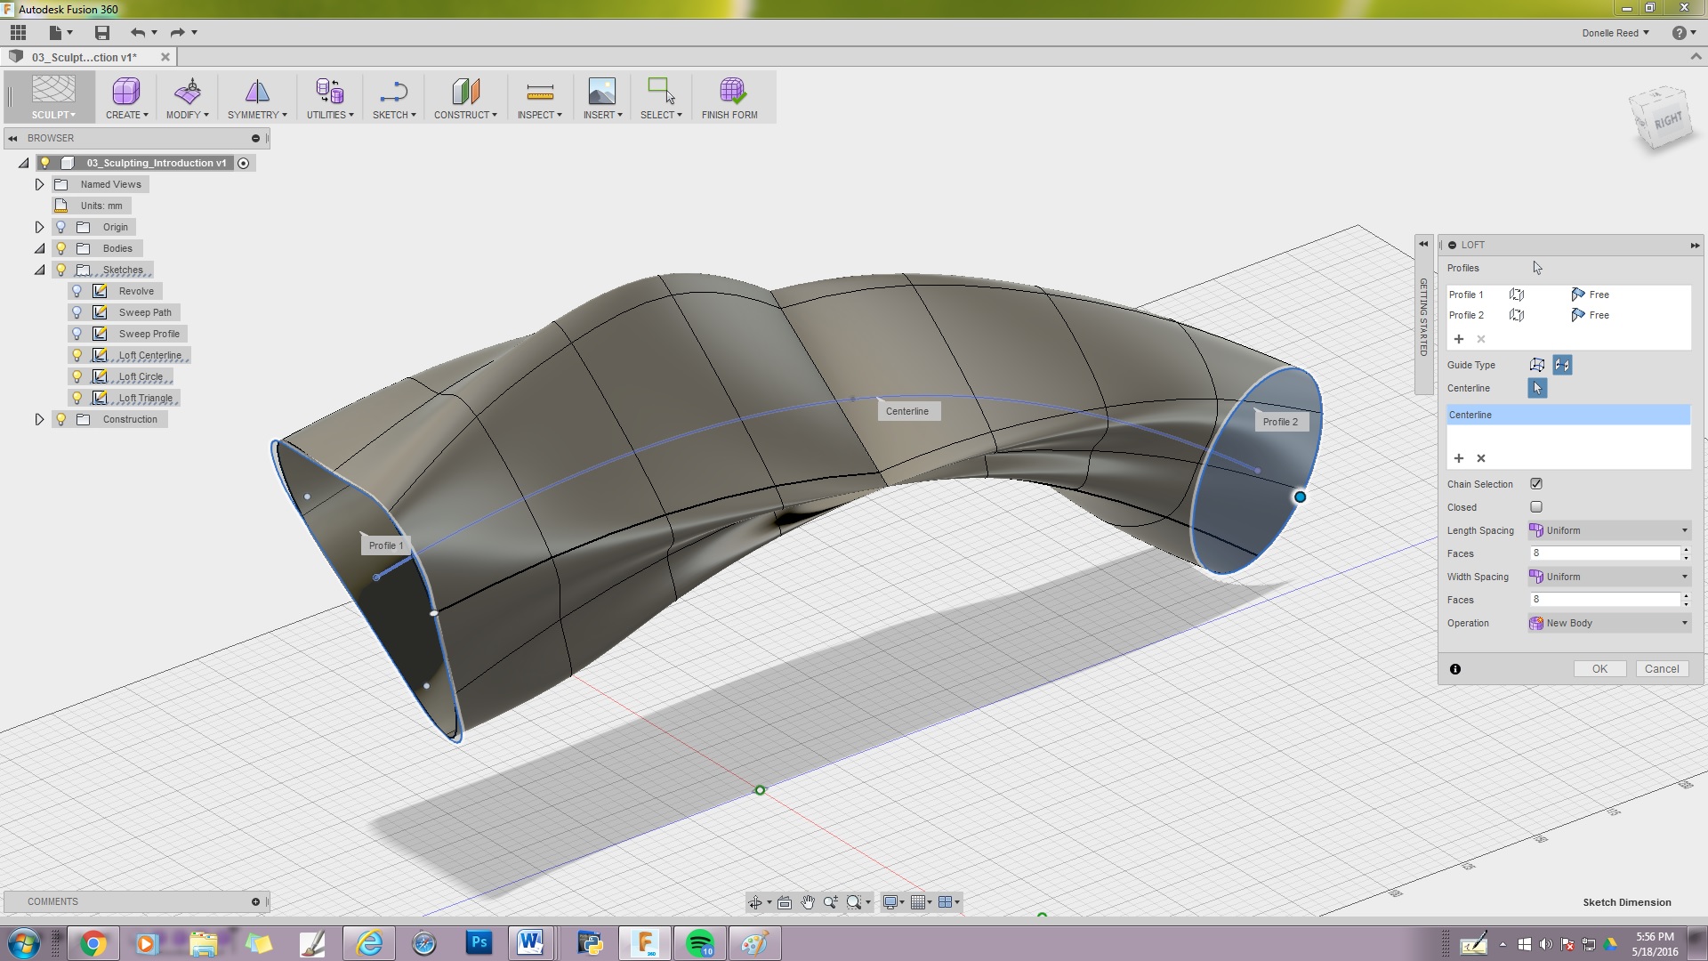Image resolution: width=1708 pixels, height=961 pixels.
Task: Click the Orbit navigation icon
Action: point(755,902)
